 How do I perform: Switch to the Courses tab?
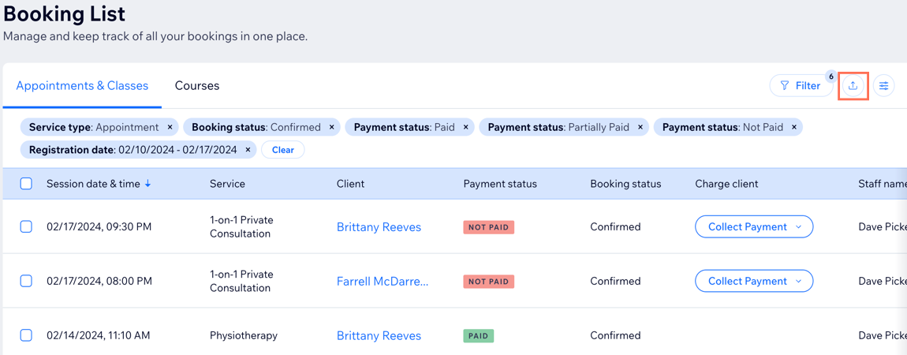[x=197, y=85]
